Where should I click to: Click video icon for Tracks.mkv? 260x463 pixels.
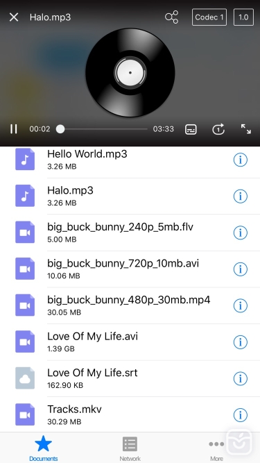pyautogui.click(x=25, y=415)
